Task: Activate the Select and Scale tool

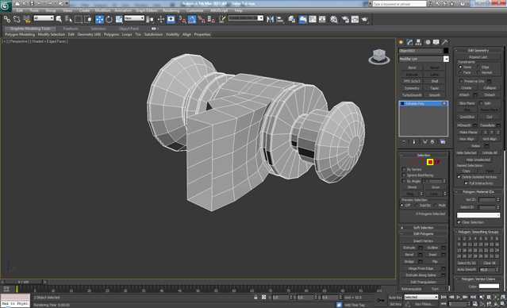Action: coord(119,19)
